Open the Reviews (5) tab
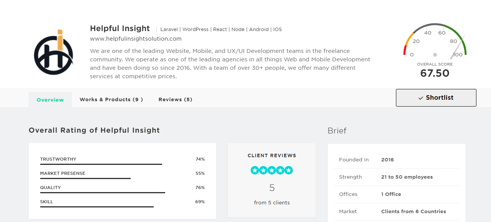Viewport: 491px width, 222px height. [175, 100]
